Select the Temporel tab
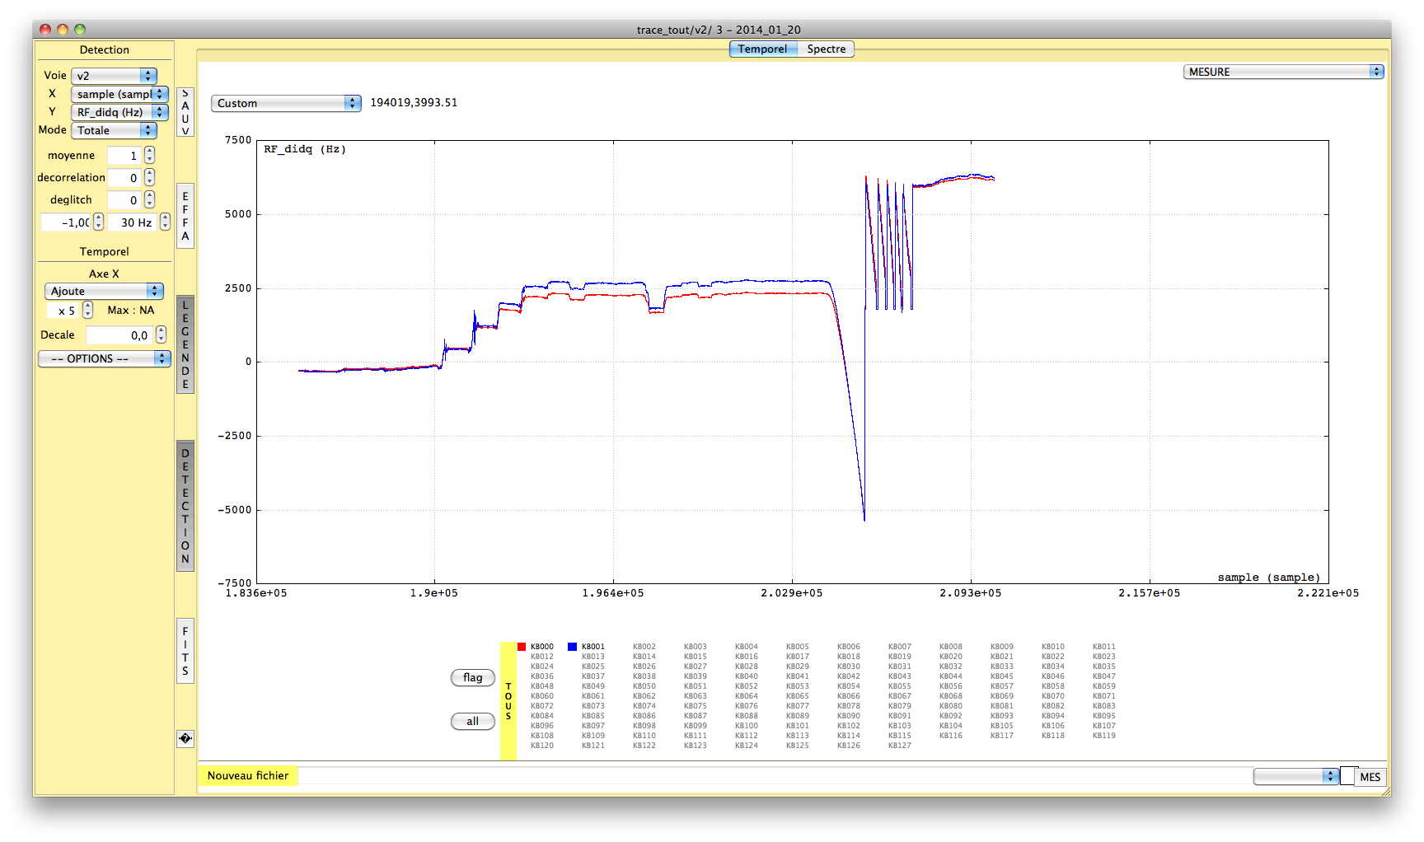 [x=762, y=49]
